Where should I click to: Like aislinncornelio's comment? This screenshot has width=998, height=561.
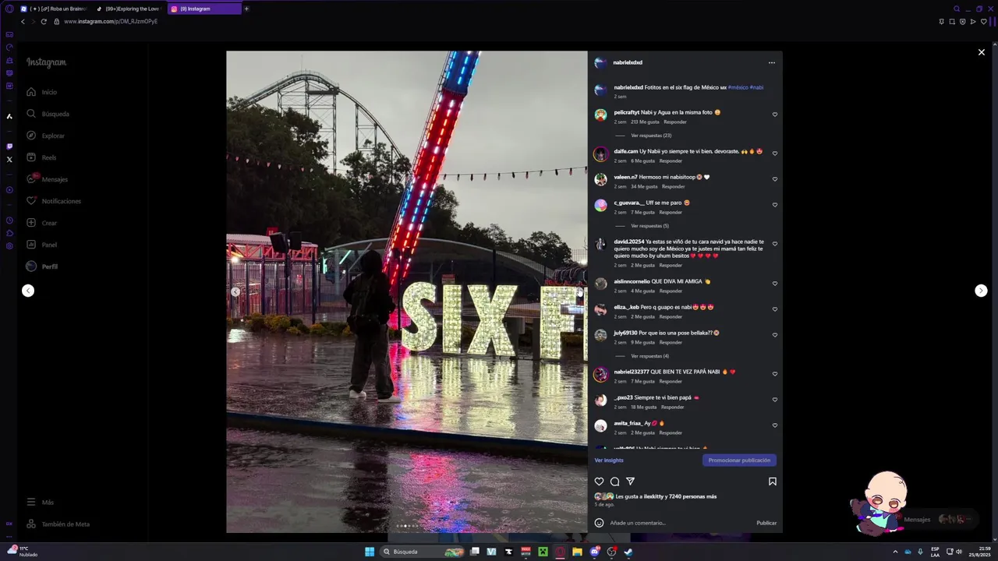pos(775,284)
